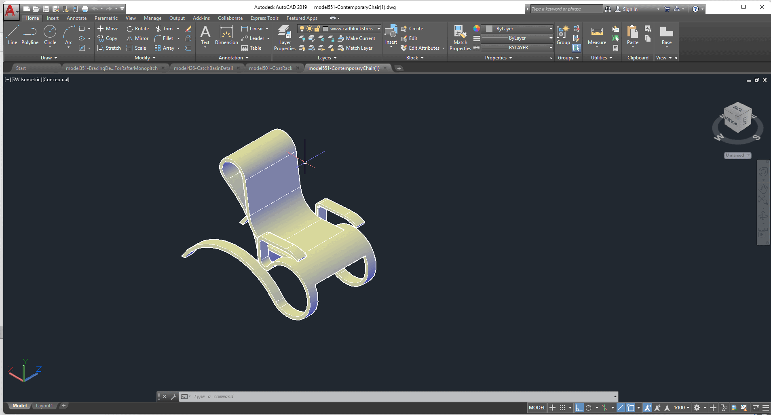Toggle drawing grid display in status bar
This screenshot has height=415, width=771.
pyautogui.click(x=552, y=408)
